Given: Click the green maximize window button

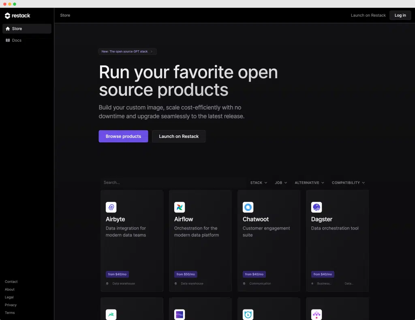Looking at the screenshot, I should [15, 4].
